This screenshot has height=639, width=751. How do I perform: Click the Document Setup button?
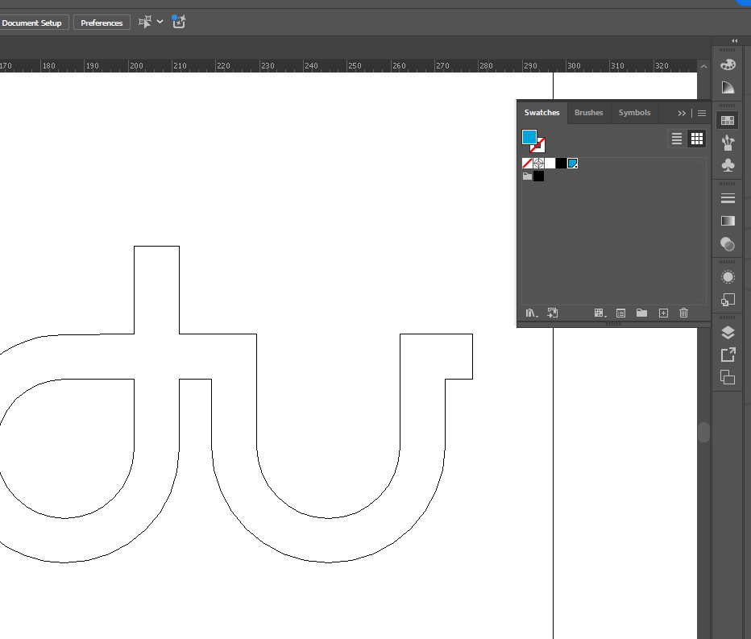[31, 23]
